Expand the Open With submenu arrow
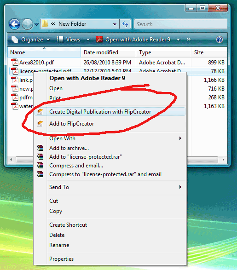The height and width of the screenshot is (270, 237). [180, 138]
